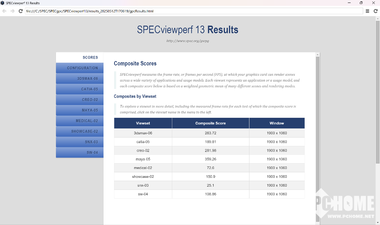Click the main page vertical scrollbar thumb
Viewport: 380px width, 225px height.
click(378, 92)
